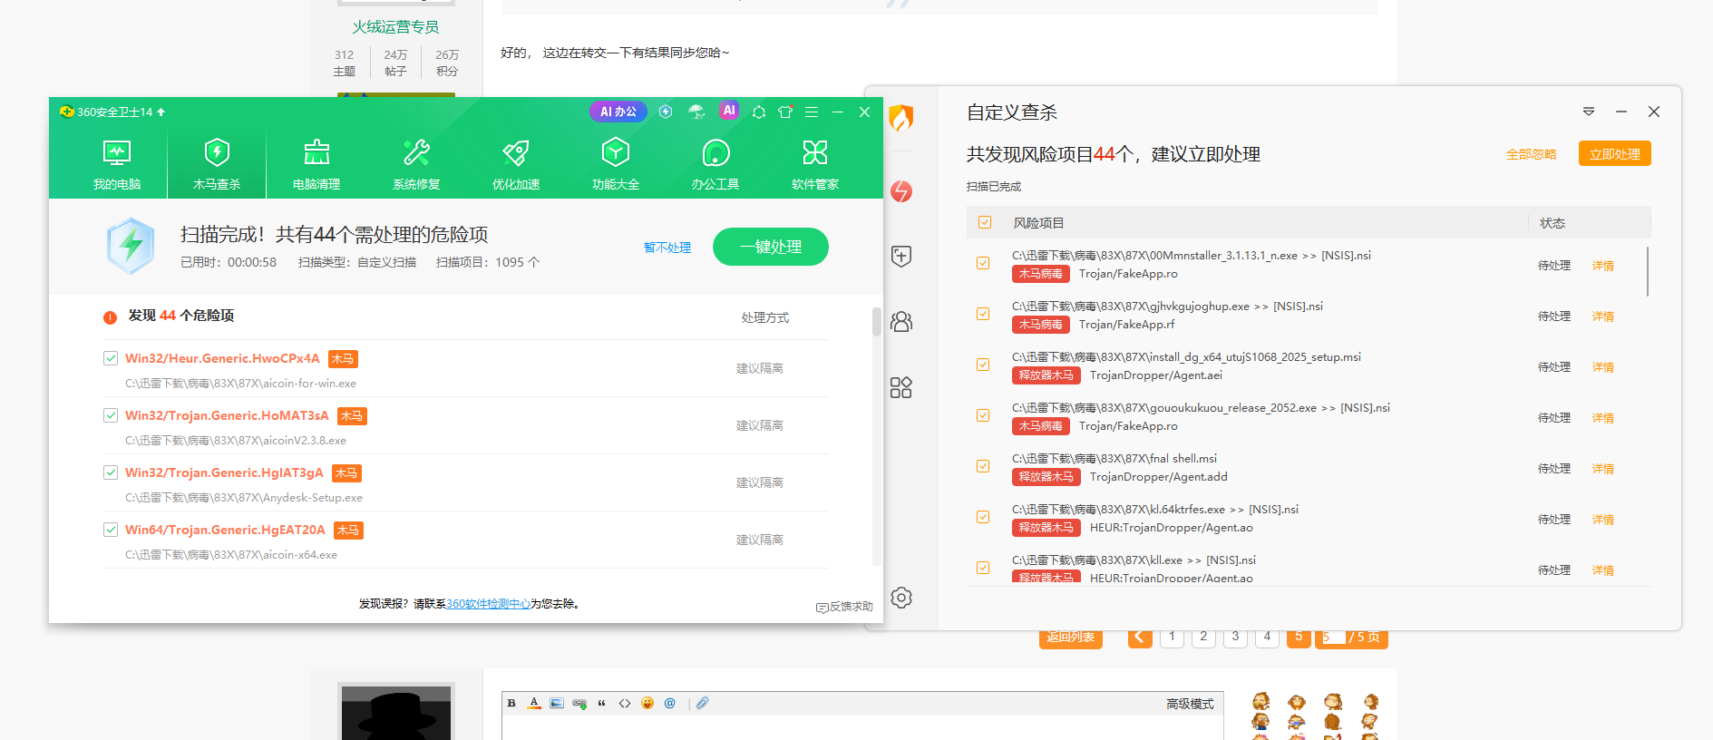
Task: Open Huorong settings gear icon
Action: 901,598
